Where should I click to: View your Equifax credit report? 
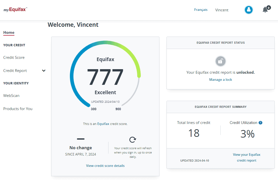pyautogui.click(x=246, y=157)
